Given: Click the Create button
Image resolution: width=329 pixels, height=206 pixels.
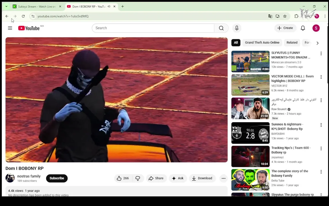Looking at the screenshot, I should tap(285, 28).
